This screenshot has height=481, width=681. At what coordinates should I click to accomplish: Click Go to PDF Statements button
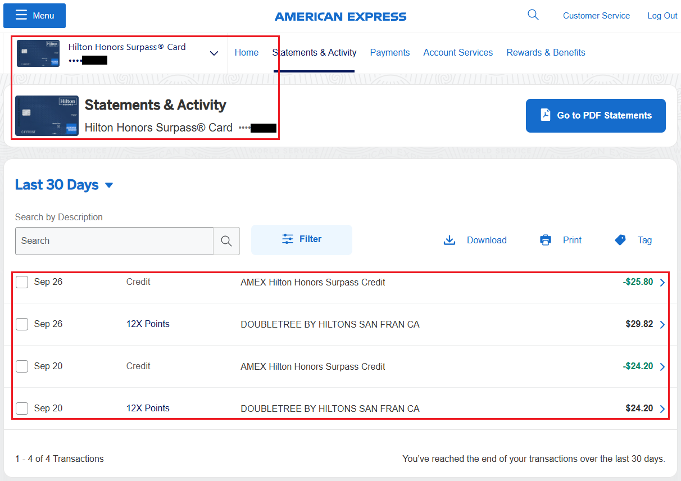click(x=595, y=116)
